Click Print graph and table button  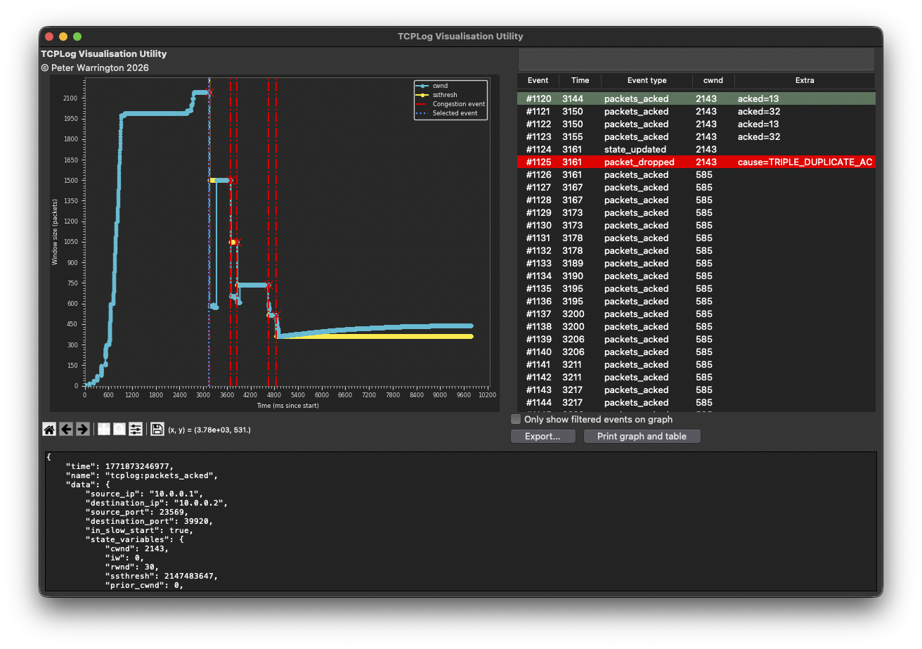(642, 437)
